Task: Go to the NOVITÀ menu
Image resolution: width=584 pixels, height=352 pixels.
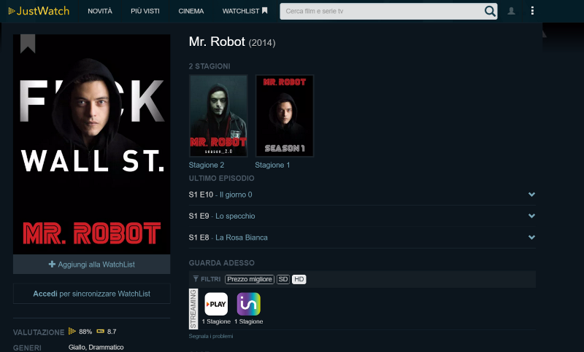Action: [100, 11]
